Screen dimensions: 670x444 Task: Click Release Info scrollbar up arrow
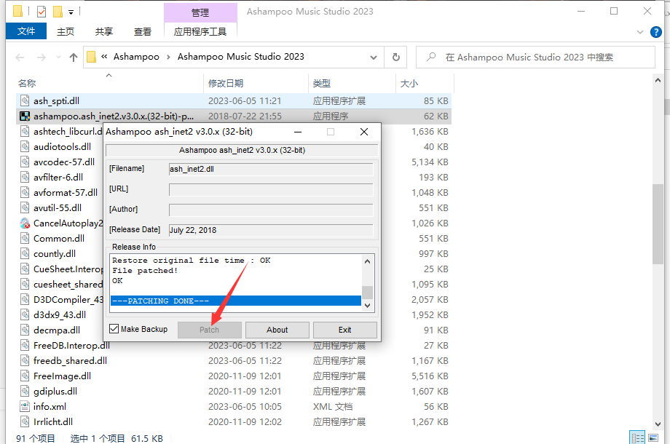(368, 261)
